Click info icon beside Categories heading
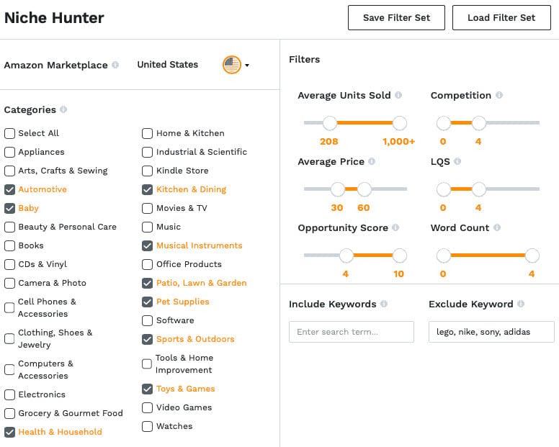The height and width of the screenshot is (447, 559). pyautogui.click(x=63, y=109)
